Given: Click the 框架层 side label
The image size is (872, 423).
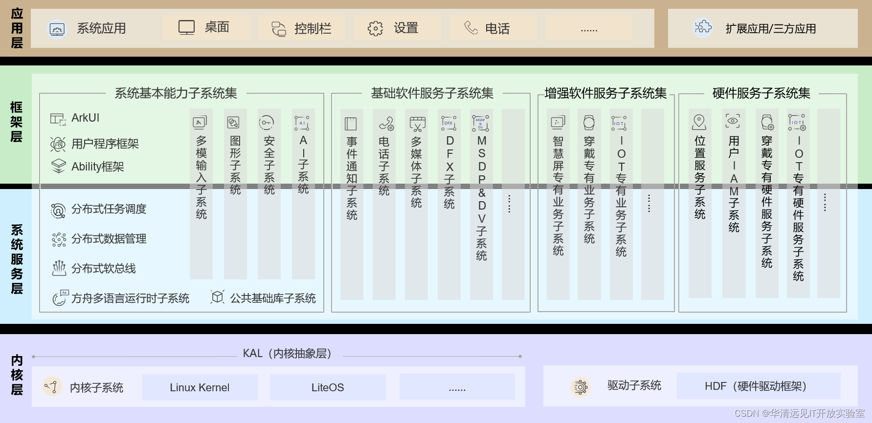Looking at the screenshot, I should 17,122.
